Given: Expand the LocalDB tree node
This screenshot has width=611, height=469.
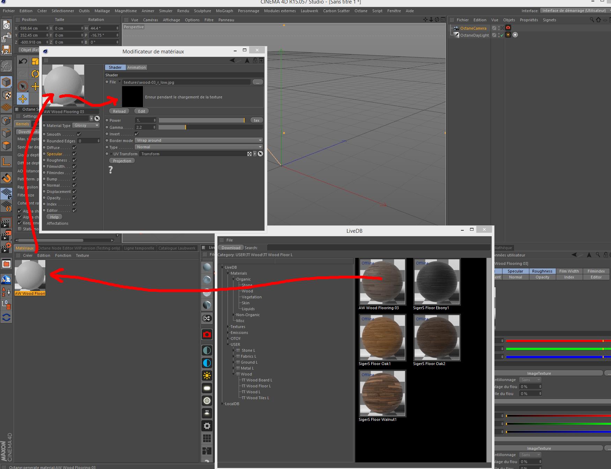Looking at the screenshot, I should point(222,404).
